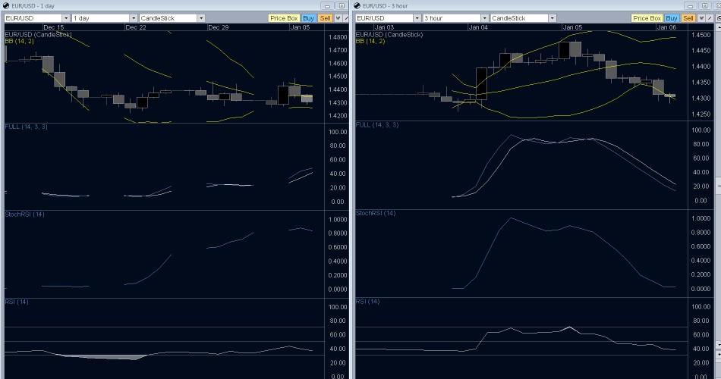Maximize the EUR/USD 1 day chart window

click(x=342, y=6)
